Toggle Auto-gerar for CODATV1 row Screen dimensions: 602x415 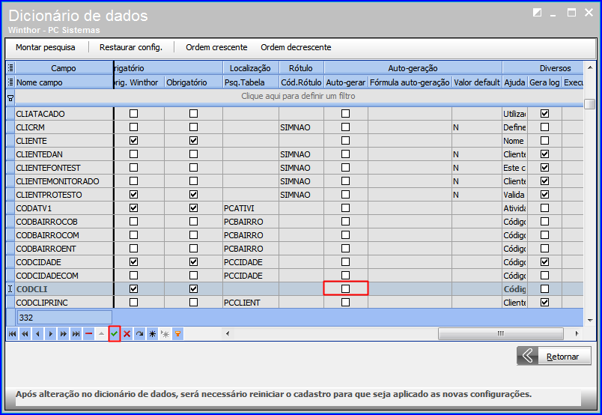click(345, 208)
